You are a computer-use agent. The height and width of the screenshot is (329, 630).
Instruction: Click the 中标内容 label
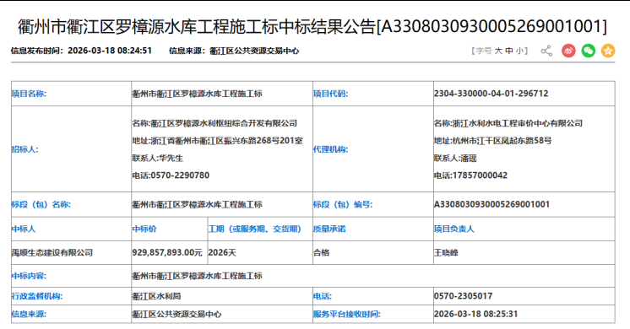[29, 276]
